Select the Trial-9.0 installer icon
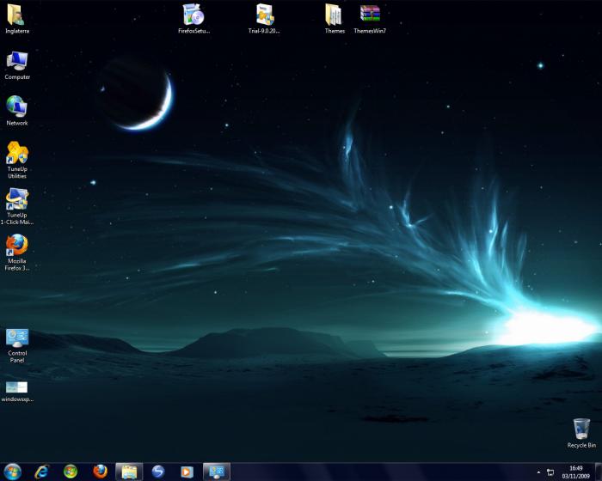 264,18
